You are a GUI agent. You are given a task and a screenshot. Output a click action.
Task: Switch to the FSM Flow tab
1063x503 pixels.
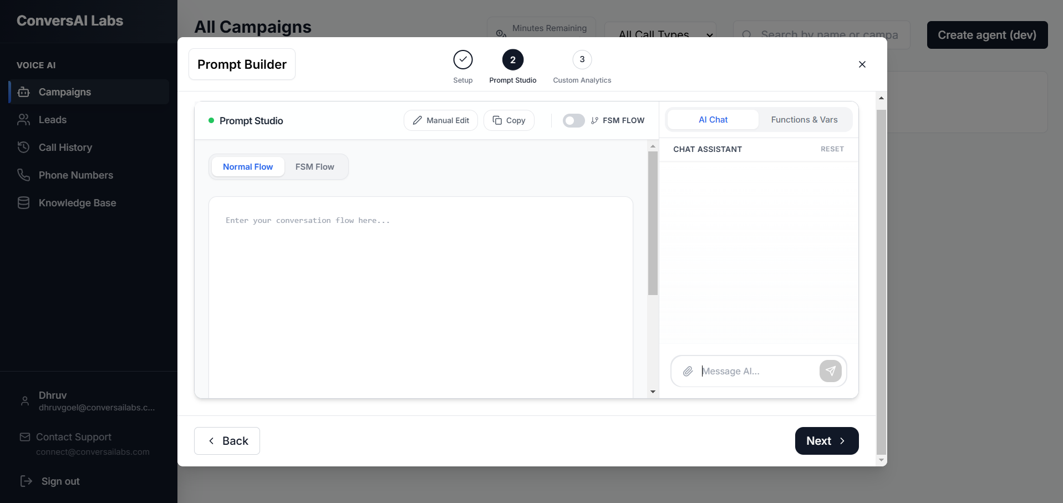(x=315, y=167)
